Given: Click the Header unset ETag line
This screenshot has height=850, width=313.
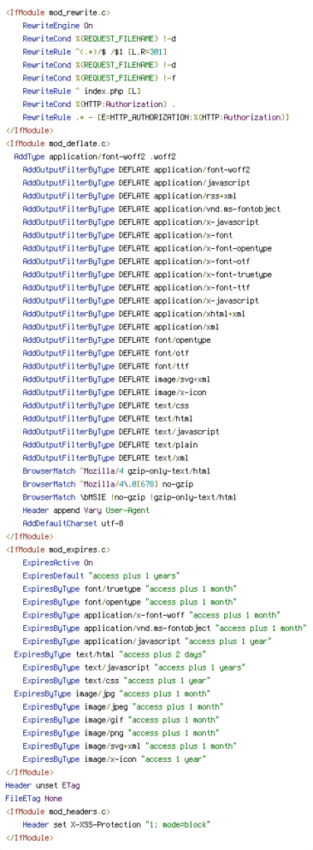Looking at the screenshot, I should [42, 785].
